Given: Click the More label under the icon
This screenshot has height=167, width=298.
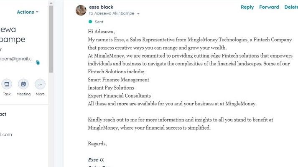Looking at the screenshot, I should (x=40, y=94).
